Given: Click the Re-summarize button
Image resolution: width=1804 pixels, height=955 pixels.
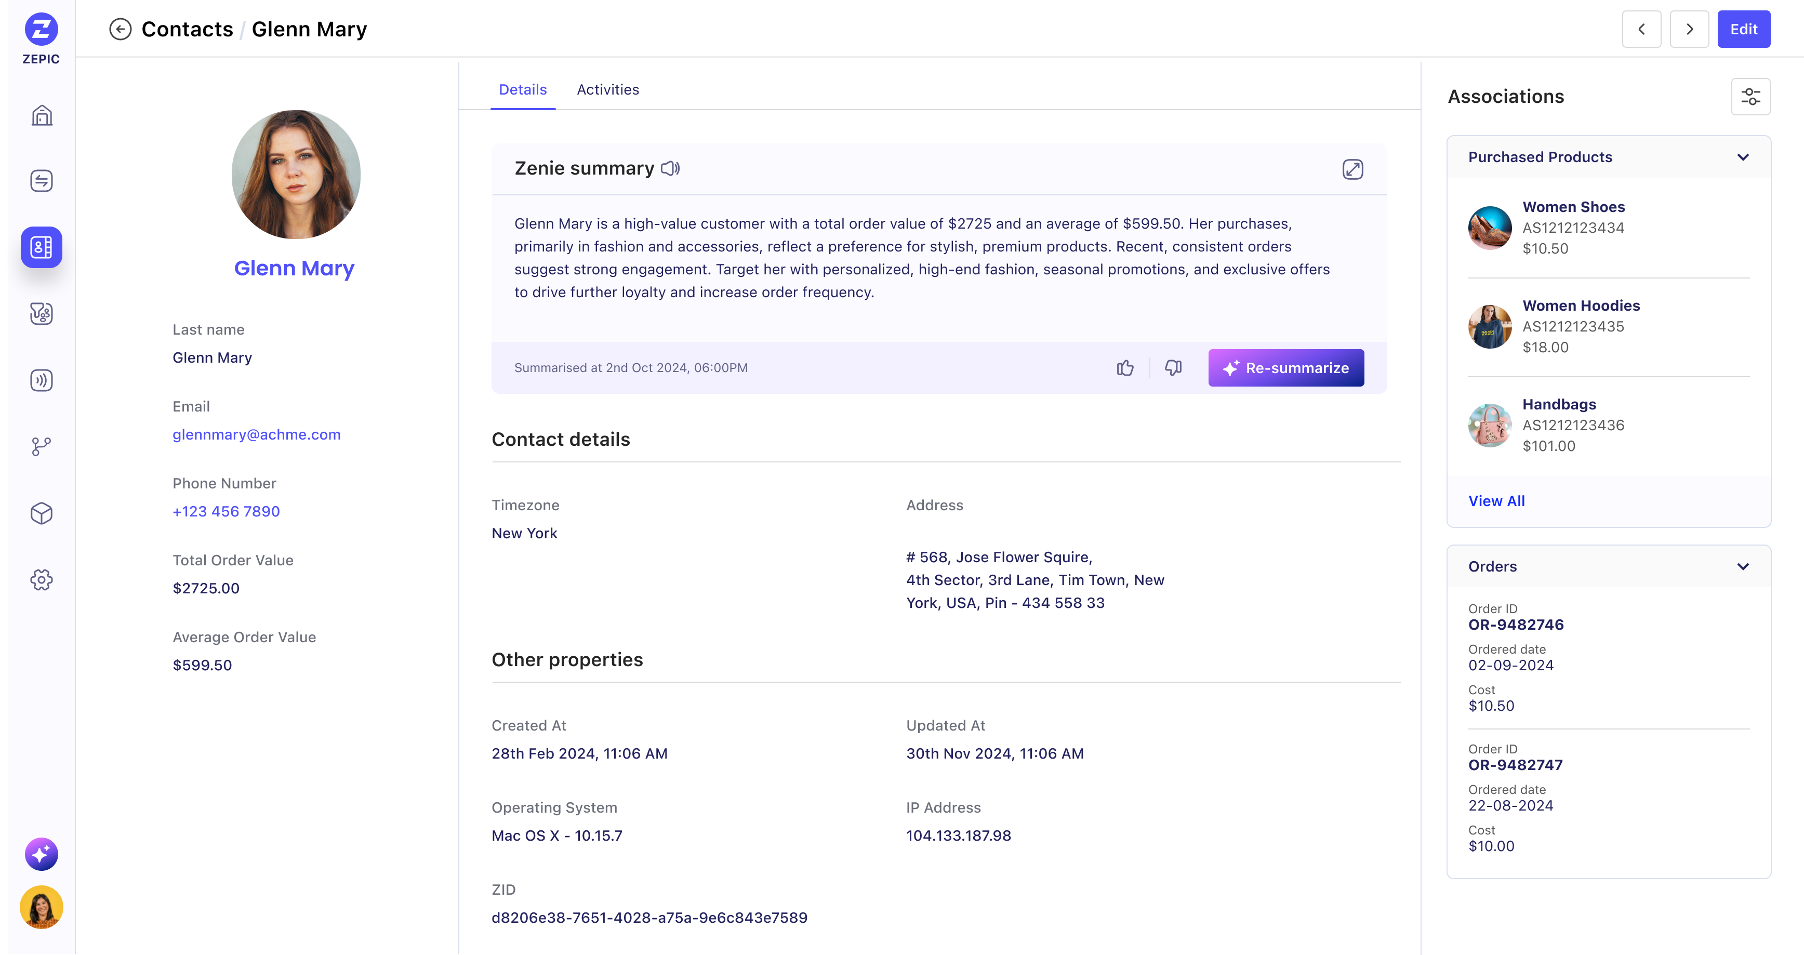Looking at the screenshot, I should pyautogui.click(x=1286, y=367).
